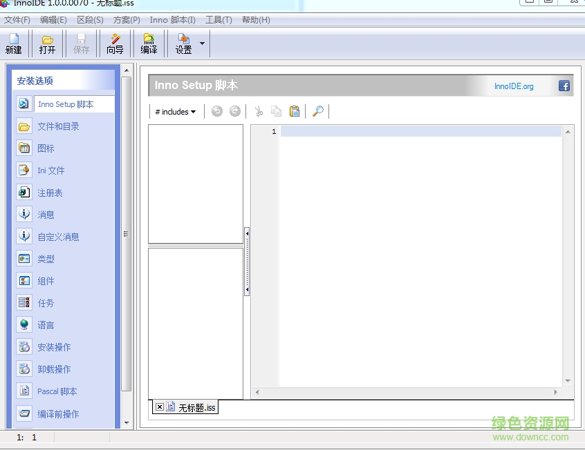Open the 文件(F) menu
This screenshot has height=450, width=585.
[17, 20]
